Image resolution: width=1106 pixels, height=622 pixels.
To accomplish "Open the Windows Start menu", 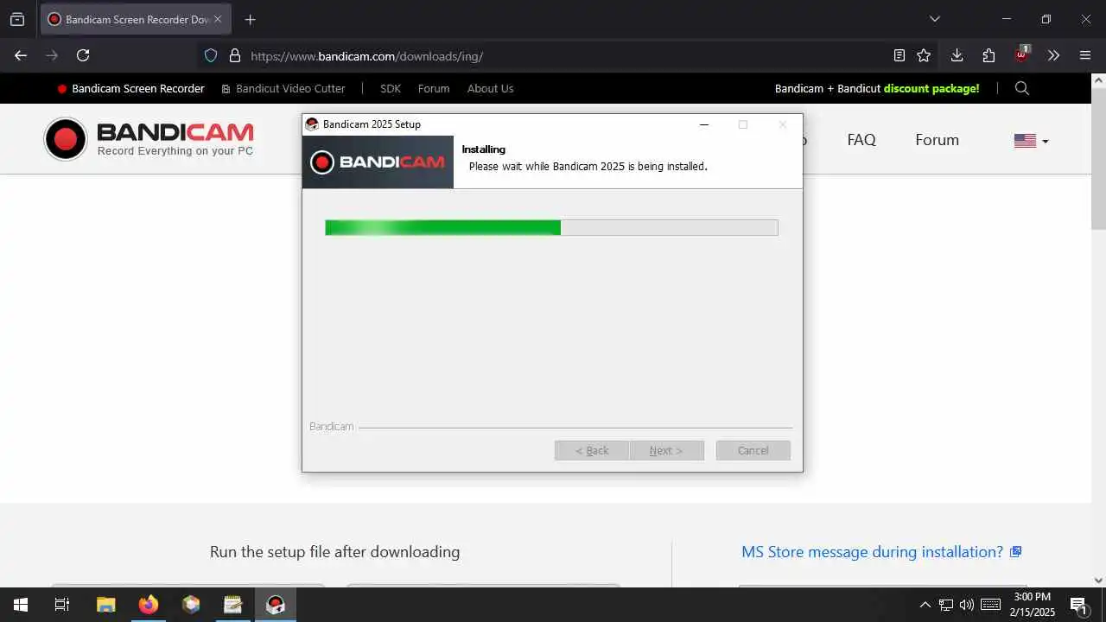I will [21, 605].
